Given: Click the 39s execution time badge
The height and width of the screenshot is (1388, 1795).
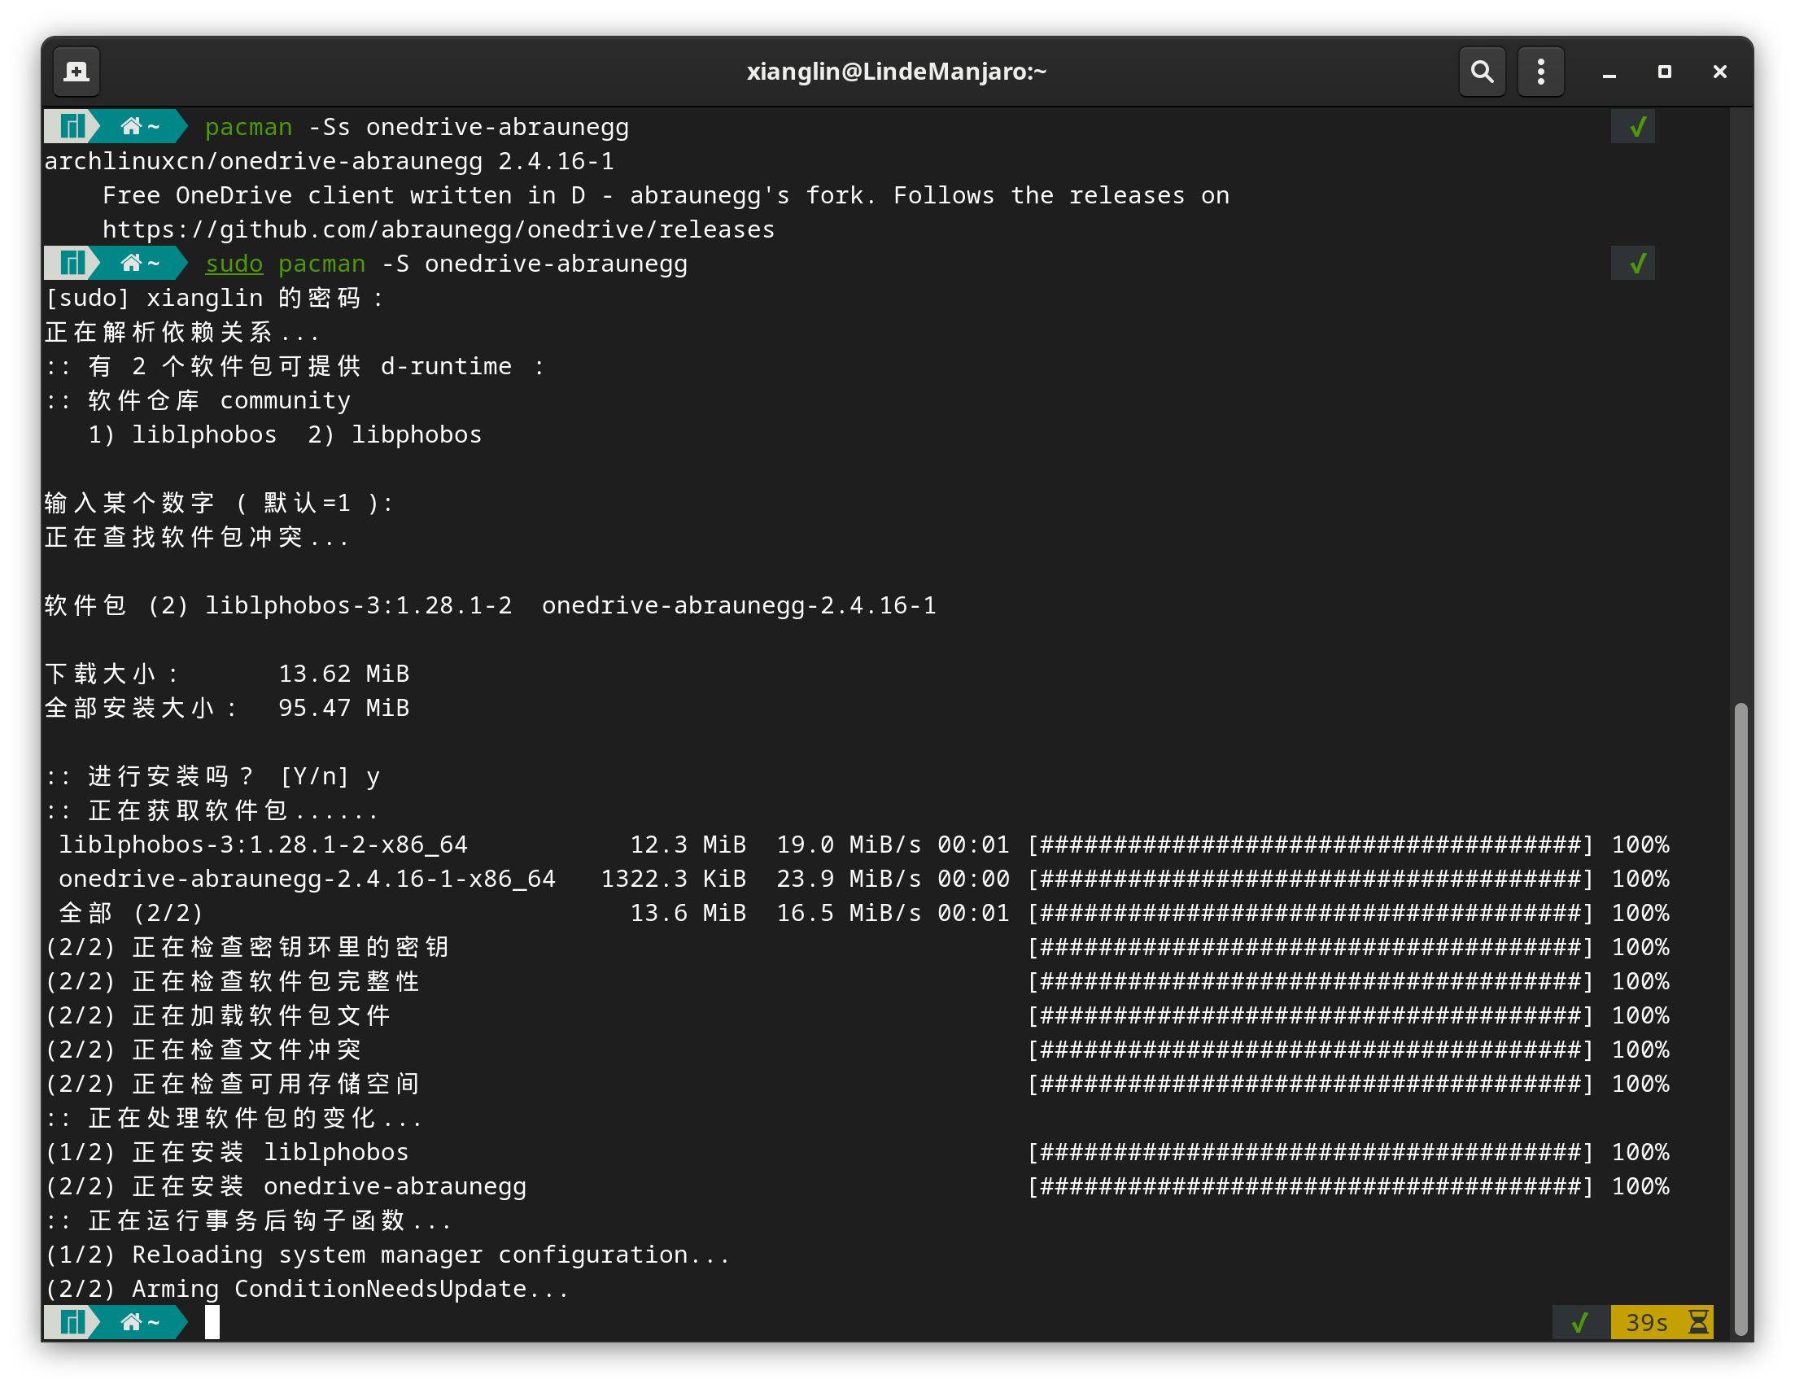Looking at the screenshot, I should click(1662, 1322).
